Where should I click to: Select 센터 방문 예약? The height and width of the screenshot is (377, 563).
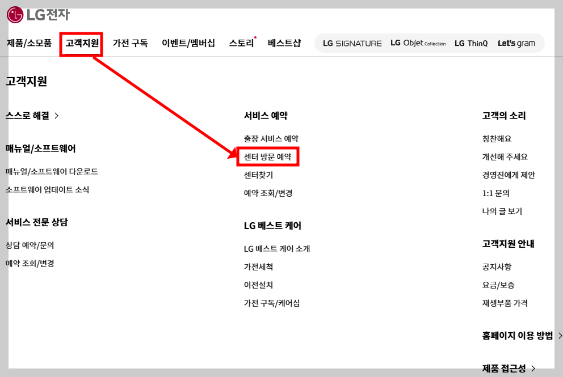point(267,157)
